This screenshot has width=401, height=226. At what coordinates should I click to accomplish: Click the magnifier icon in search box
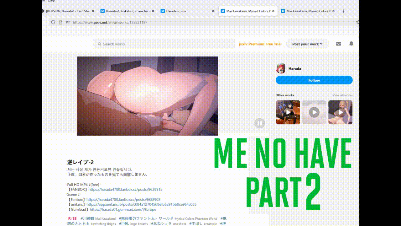tap(99, 44)
